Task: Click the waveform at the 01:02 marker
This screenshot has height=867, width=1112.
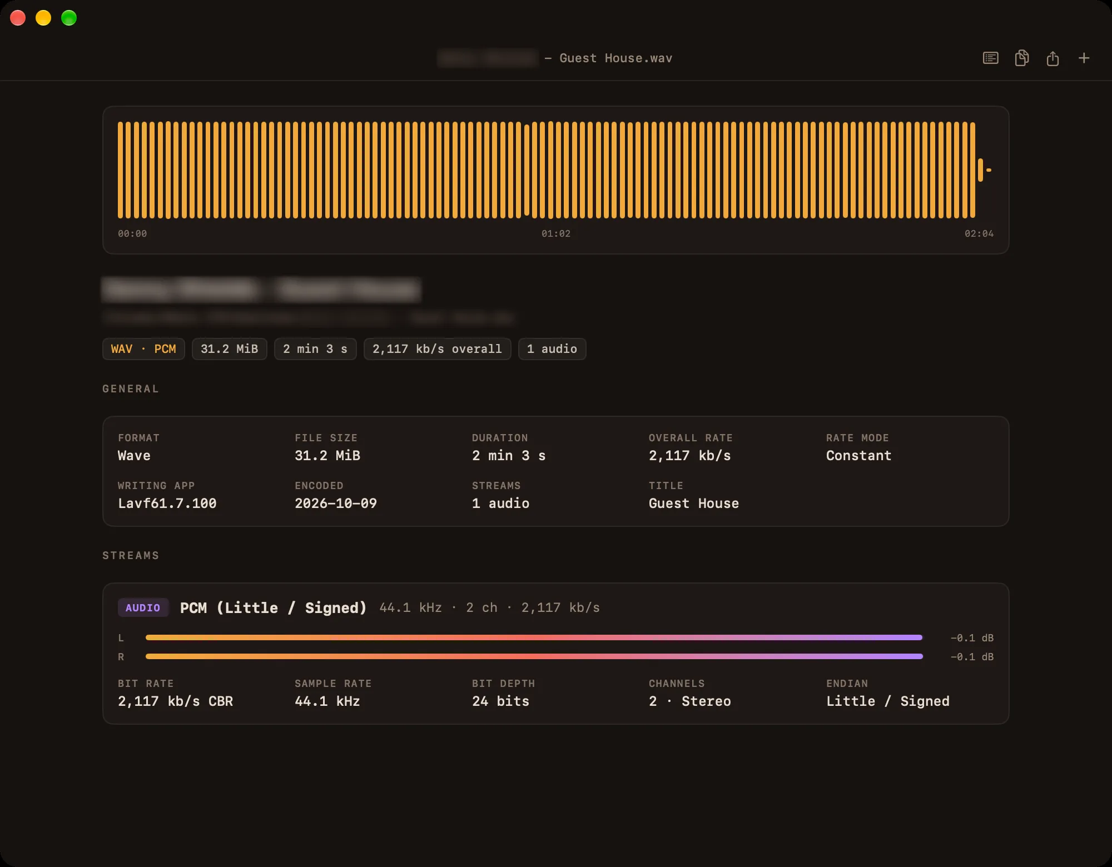Action: 556,234
